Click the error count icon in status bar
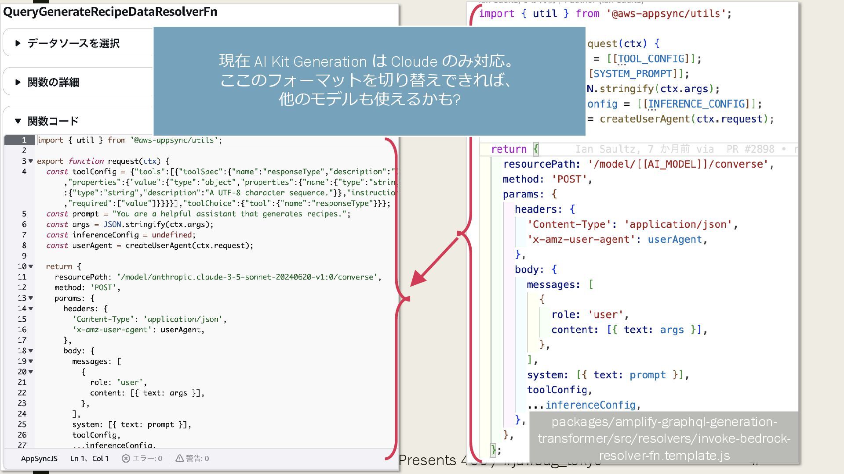This screenshot has height=474, width=844. click(x=126, y=459)
